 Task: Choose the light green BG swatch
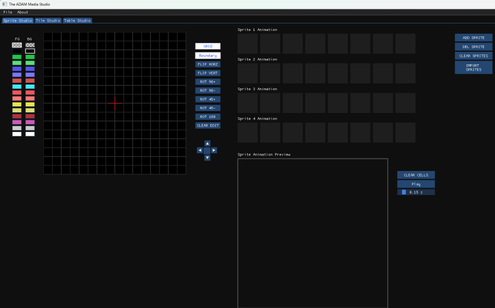30,63
